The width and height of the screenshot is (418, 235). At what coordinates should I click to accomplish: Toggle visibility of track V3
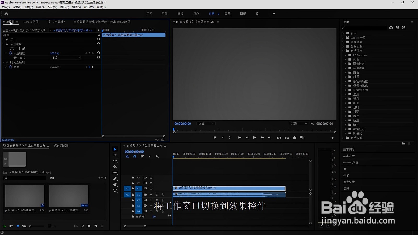[x=151, y=178]
